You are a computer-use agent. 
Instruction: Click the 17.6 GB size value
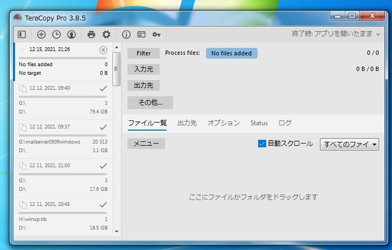[x=99, y=189]
